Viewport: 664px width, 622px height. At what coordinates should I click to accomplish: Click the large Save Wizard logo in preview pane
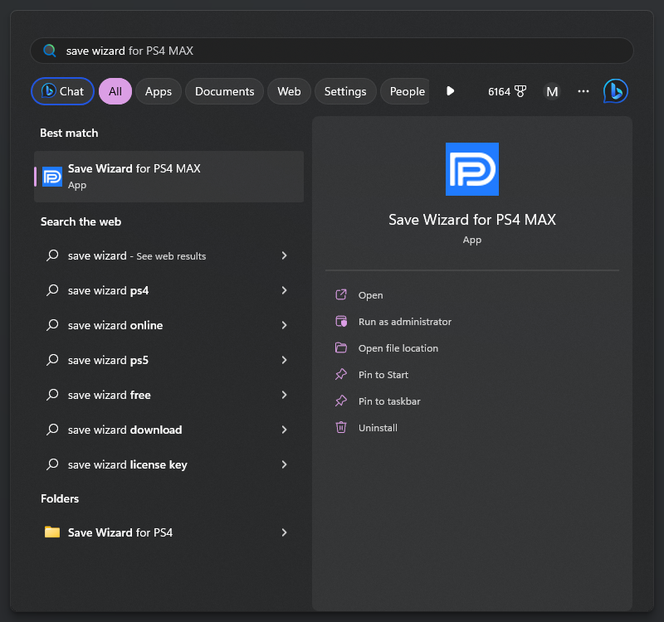tap(472, 169)
